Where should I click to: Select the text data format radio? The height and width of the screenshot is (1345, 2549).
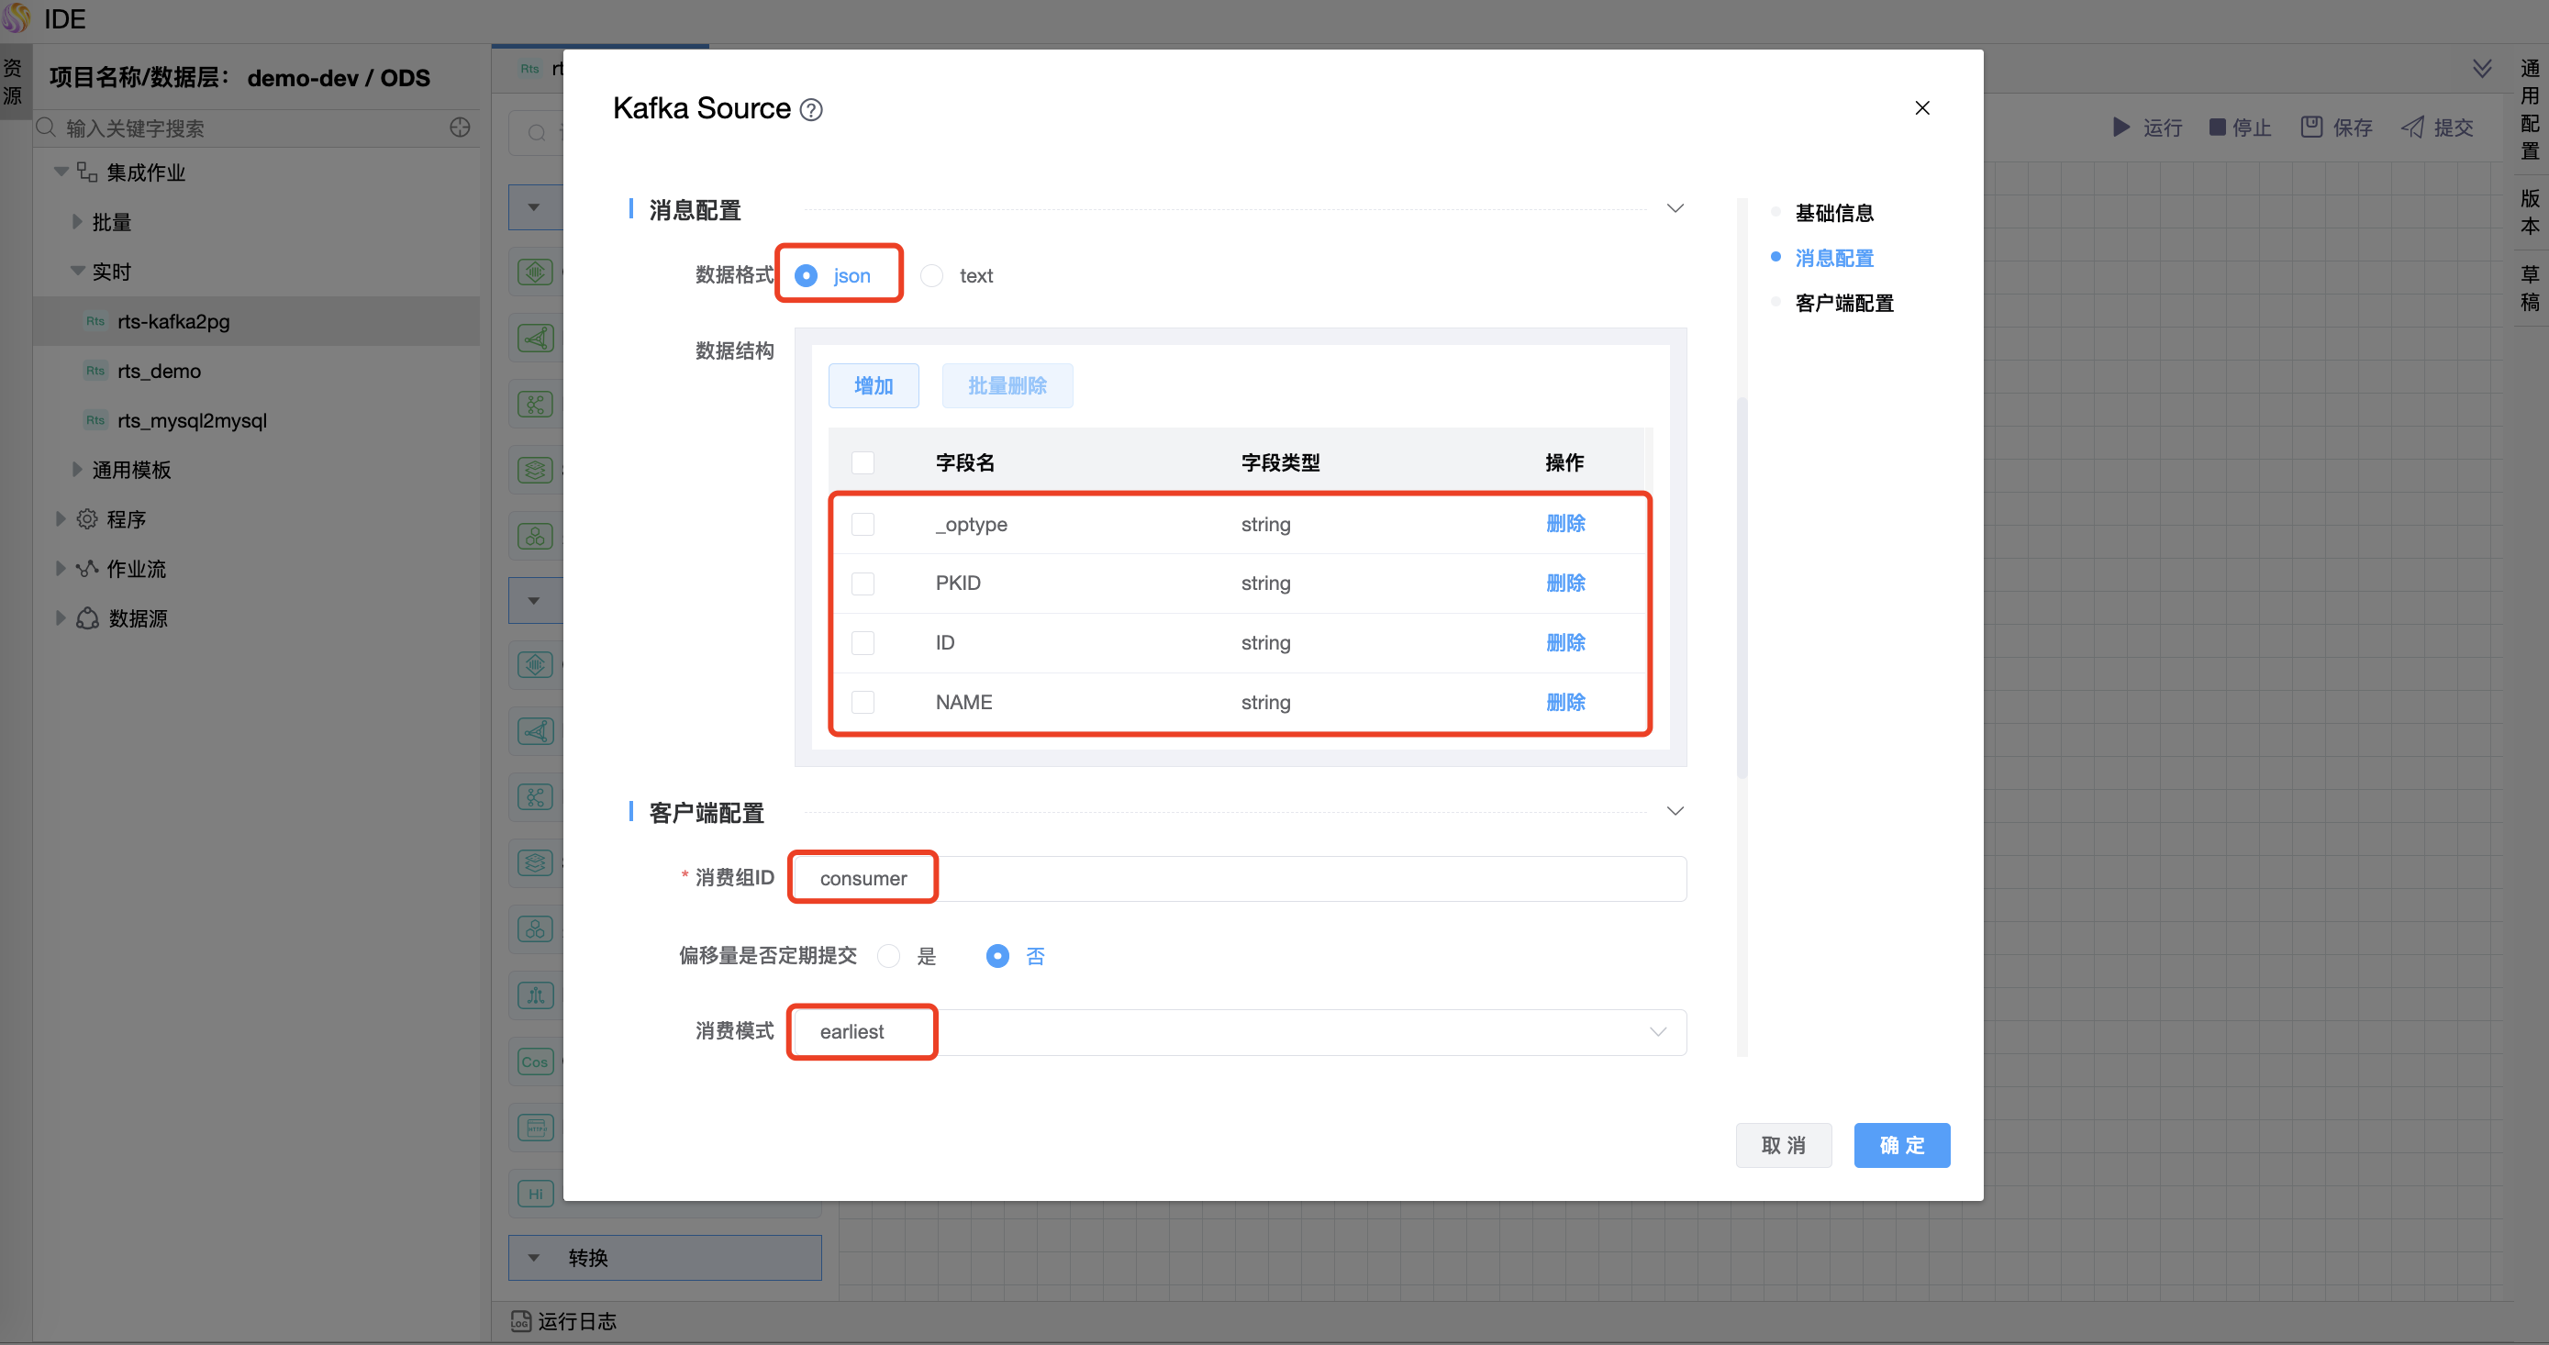pos(932,276)
